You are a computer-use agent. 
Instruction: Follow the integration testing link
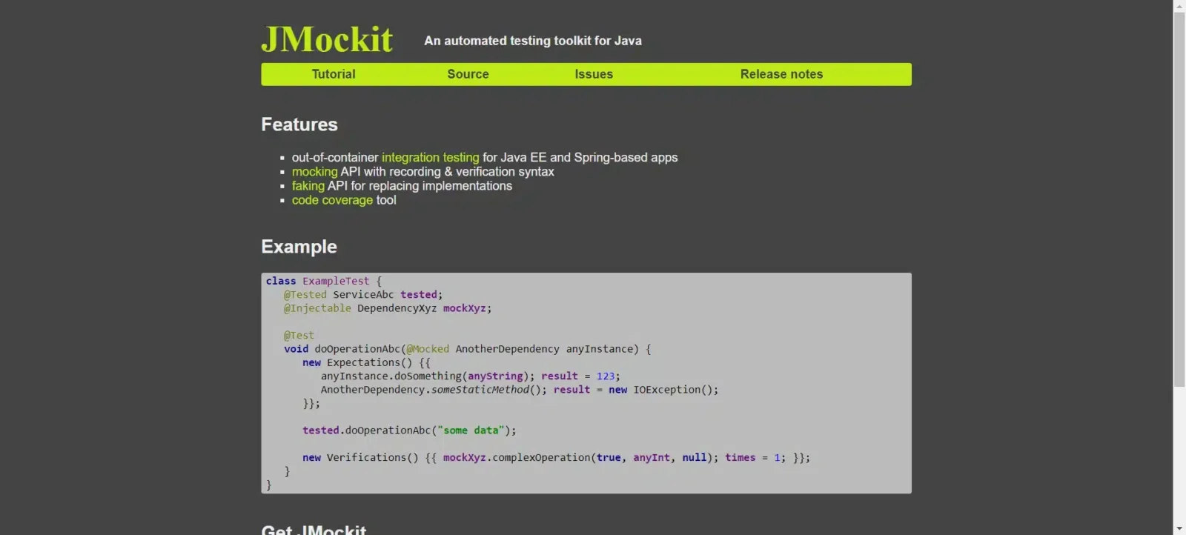tap(430, 157)
